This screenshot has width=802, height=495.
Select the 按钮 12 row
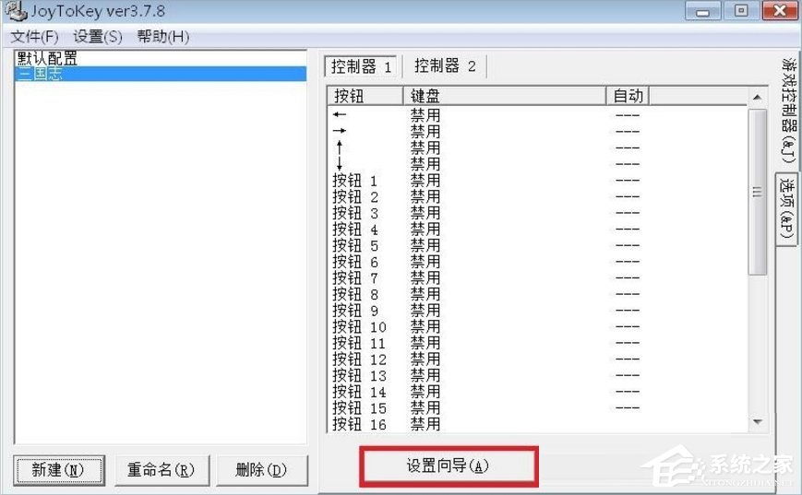tap(537, 359)
